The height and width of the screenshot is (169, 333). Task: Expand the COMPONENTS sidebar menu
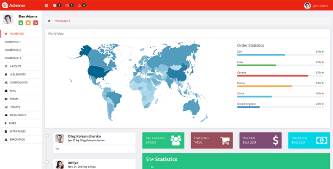tap(21, 82)
